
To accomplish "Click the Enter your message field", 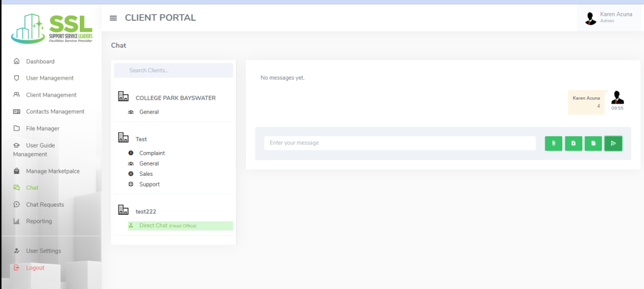I will [400, 143].
